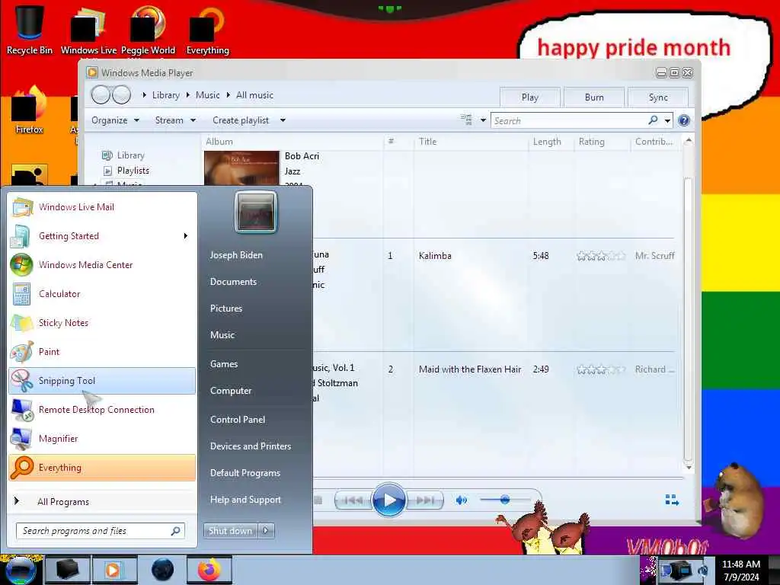Open Music folder from Start menu
780x585 pixels.
(x=222, y=335)
